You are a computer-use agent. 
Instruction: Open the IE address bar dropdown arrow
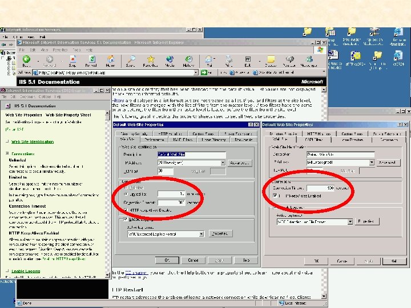[196, 72]
